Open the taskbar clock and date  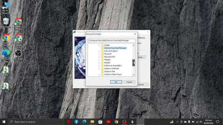208,122
